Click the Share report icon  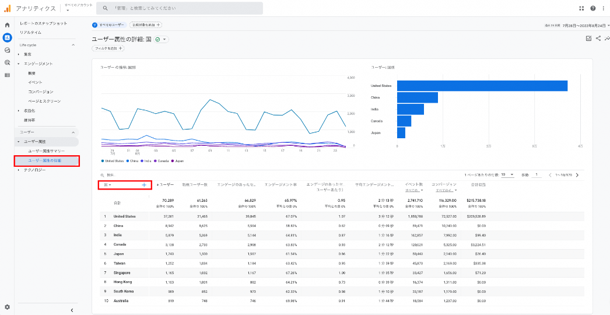[598, 38]
